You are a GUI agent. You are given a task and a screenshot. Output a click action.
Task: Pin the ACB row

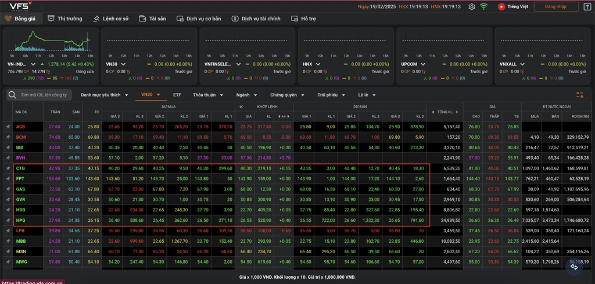(8, 127)
